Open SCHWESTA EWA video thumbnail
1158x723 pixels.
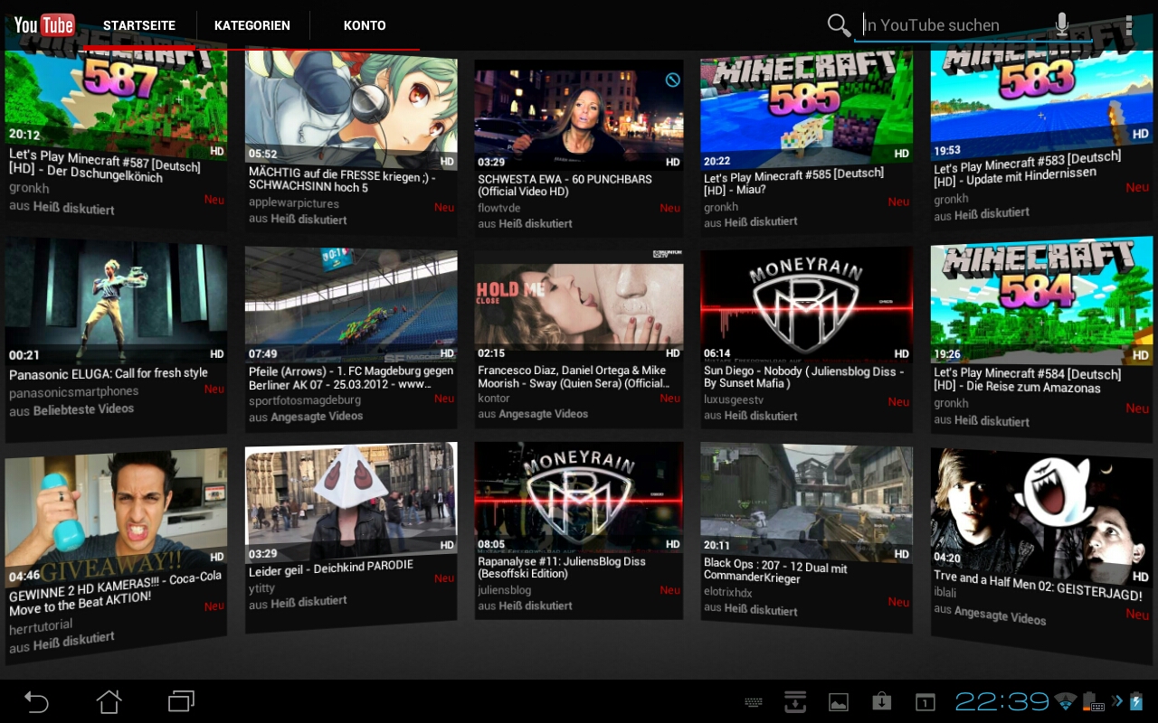click(x=579, y=114)
